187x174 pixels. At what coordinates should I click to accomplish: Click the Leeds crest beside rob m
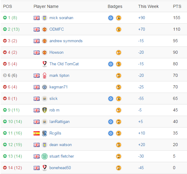click(45, 110)
